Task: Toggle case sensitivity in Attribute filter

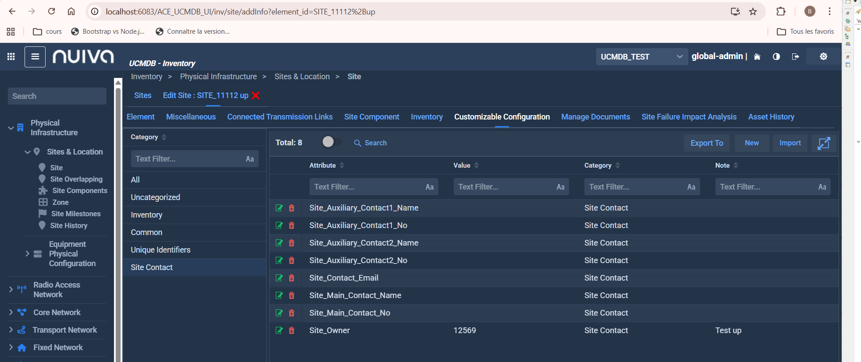Action: pyautogui.click(x=429, y=187)
